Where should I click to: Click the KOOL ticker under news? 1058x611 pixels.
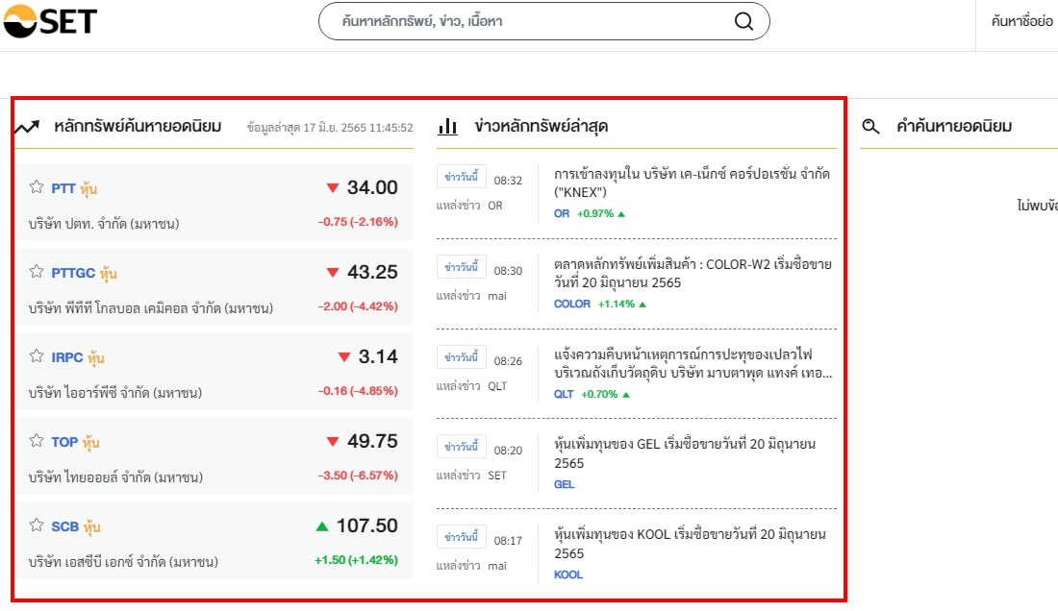568,574
